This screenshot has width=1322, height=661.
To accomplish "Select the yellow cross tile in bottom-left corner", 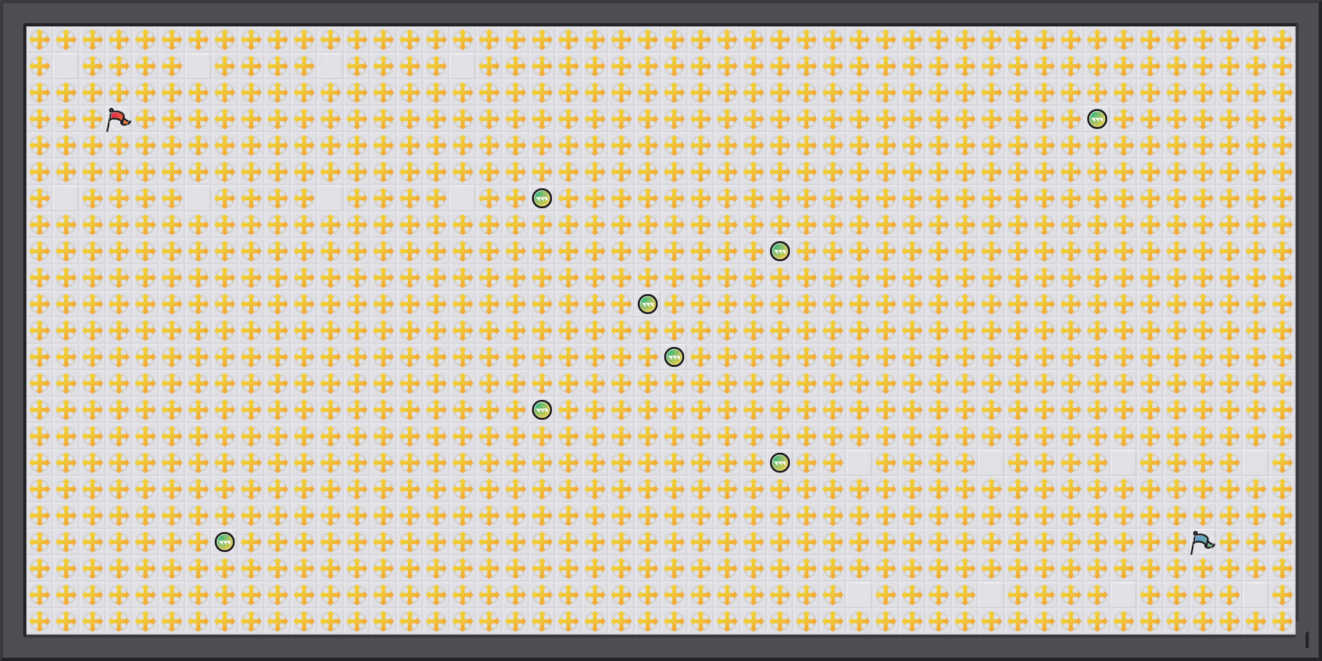I will point(40,621).
